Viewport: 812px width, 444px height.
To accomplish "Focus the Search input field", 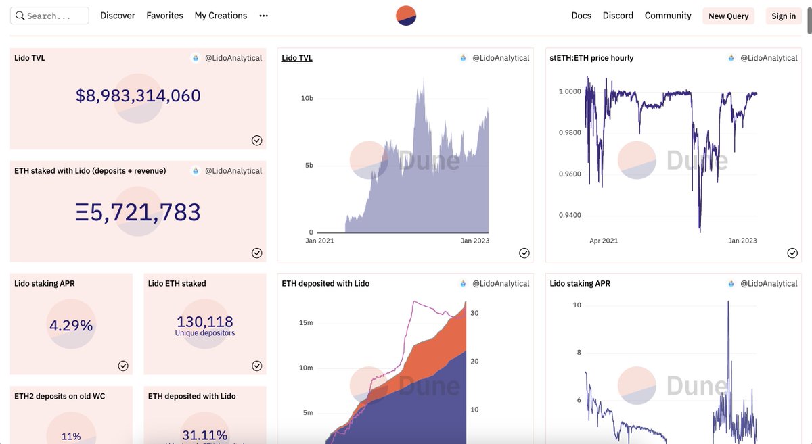I will coord(49,16).
